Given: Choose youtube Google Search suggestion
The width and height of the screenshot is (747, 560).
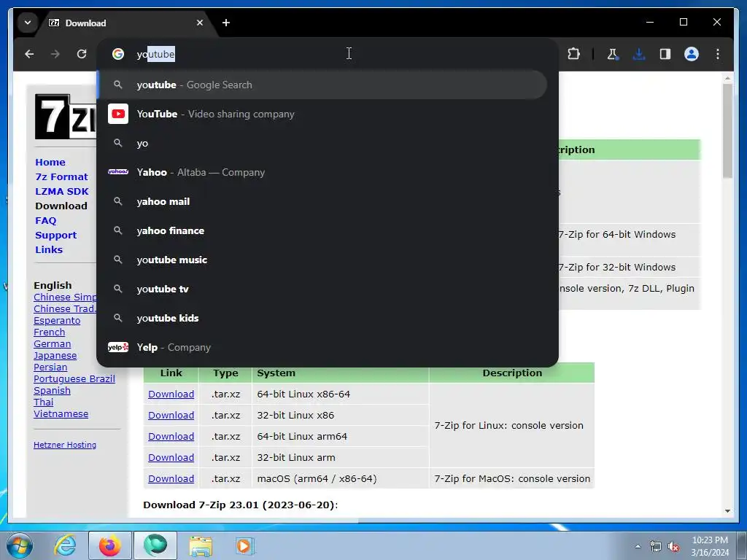Looking at the screenshot, I should (322, 85).
